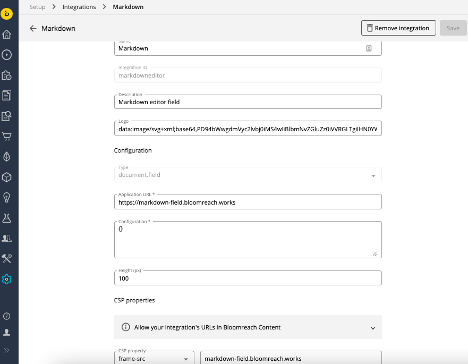Open Integrations from the breadcrumb trail
This screenshot has height=364, width=468.
point(79,7)
